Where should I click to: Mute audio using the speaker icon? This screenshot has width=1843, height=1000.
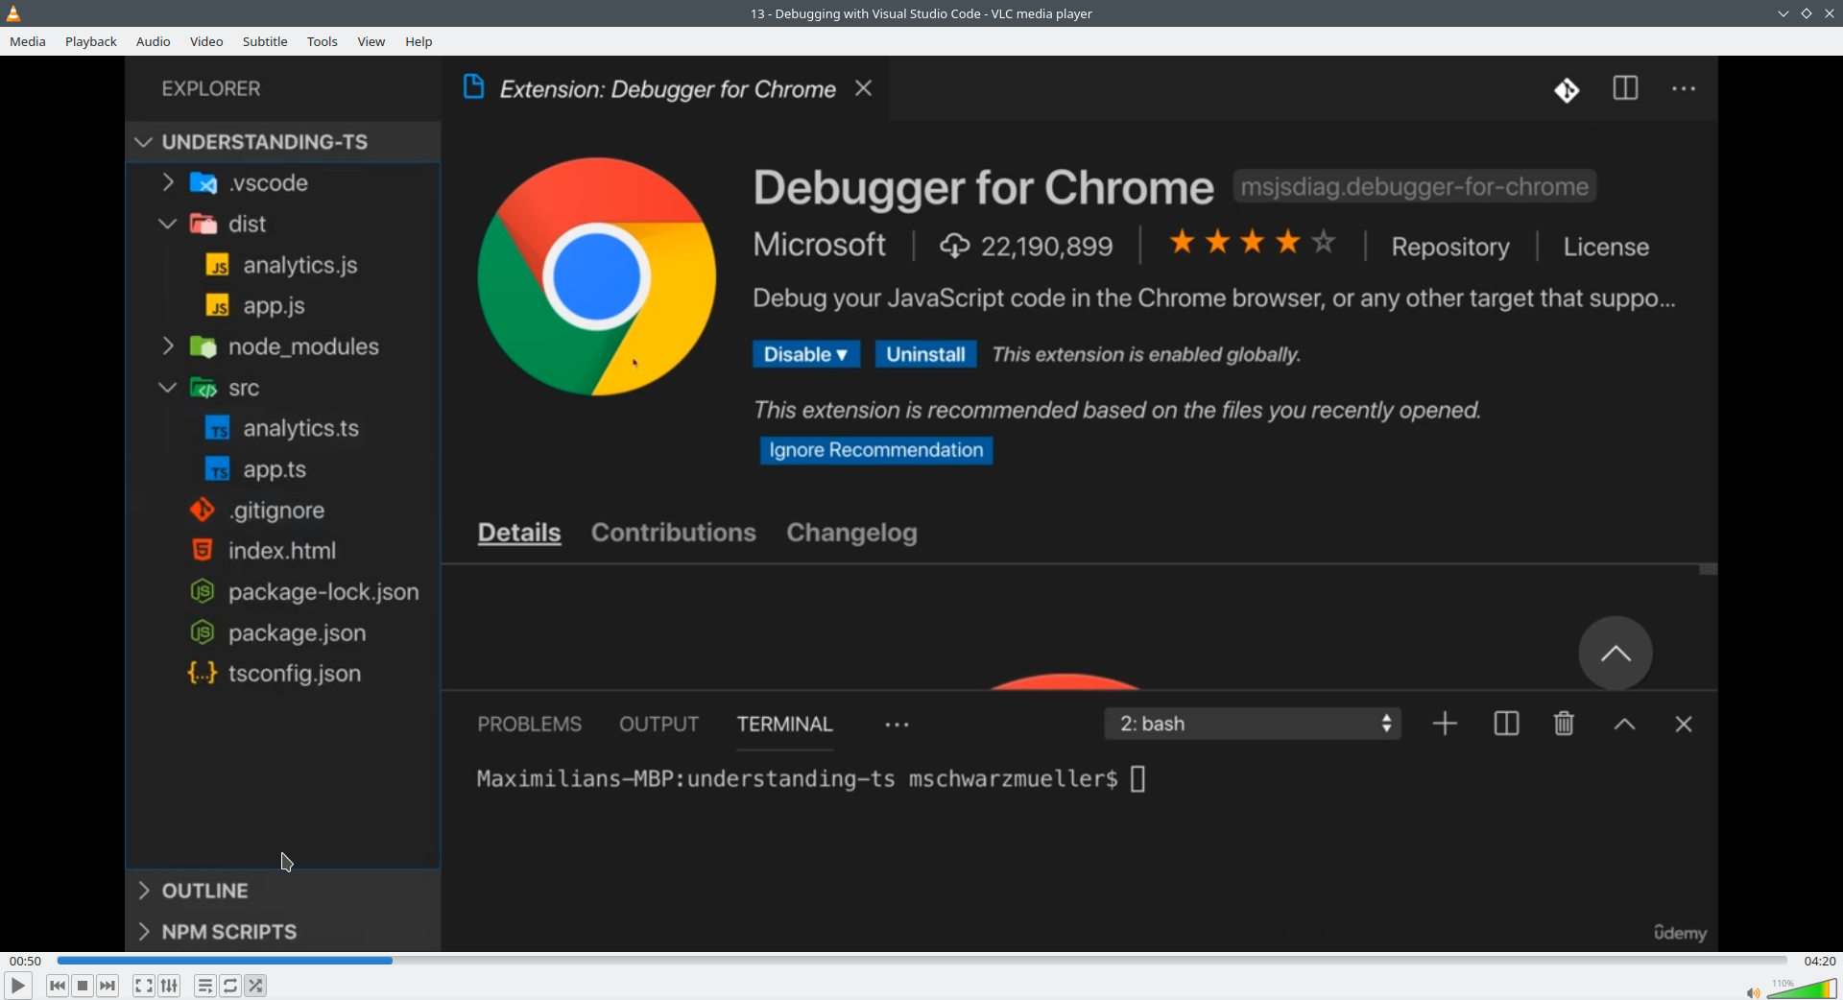tap(1753, 992)
